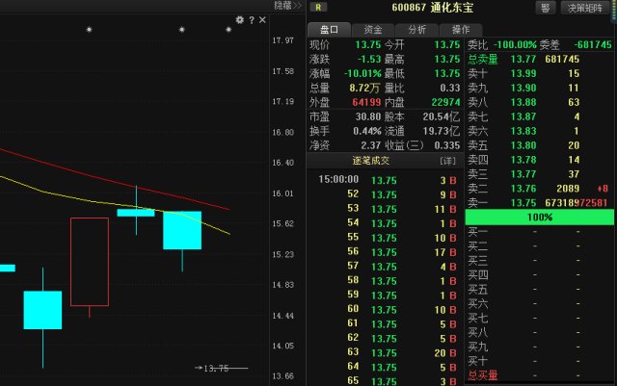
Task: Switch to the 资金 tab
Action: point(372,29)
